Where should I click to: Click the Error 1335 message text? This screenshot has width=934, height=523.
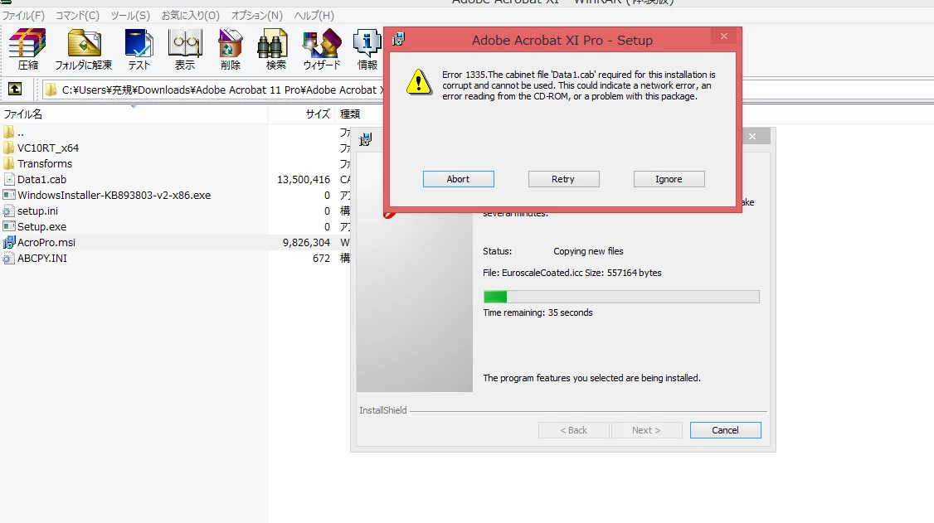[578, 85]
